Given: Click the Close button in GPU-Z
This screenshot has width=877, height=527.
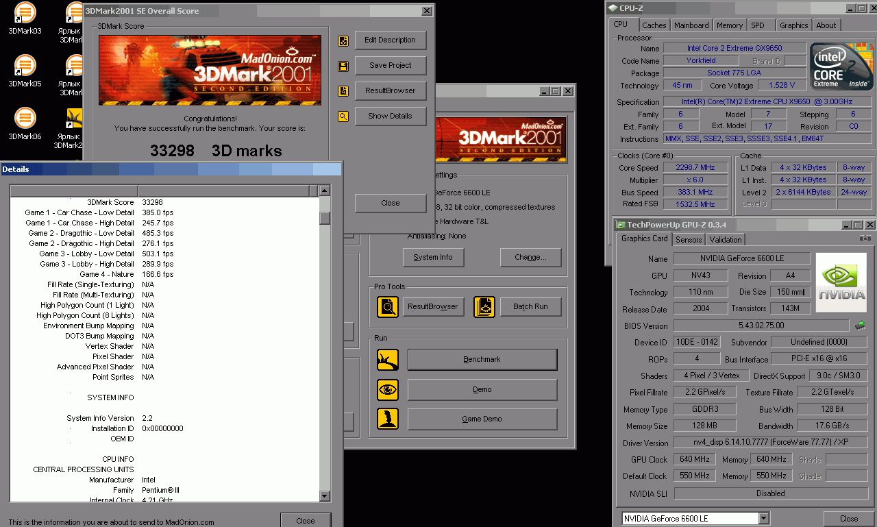Looking at the screenshot, I should [849, 519].
